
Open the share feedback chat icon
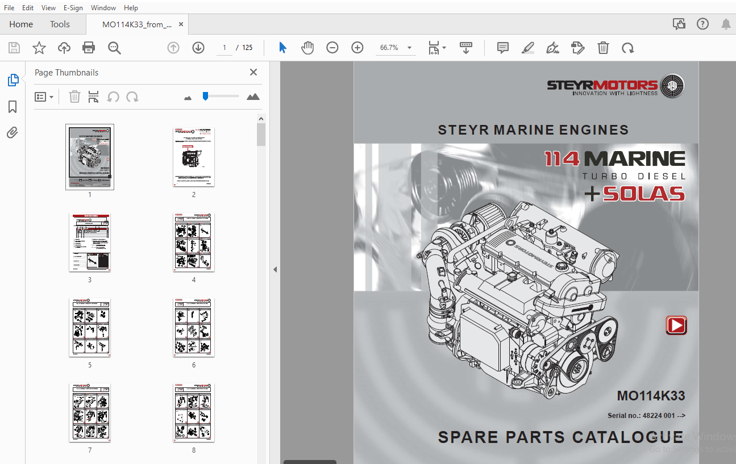click(x=679, y=24)
